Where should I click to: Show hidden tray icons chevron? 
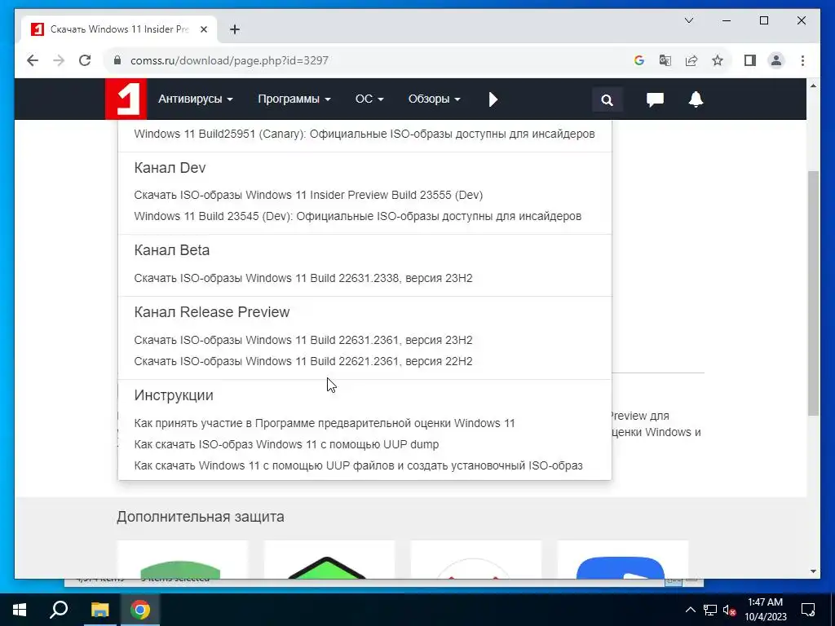coord(690,610)
